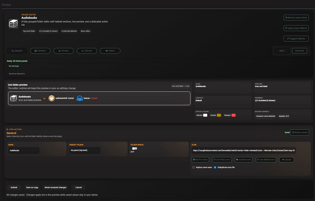Click the Paused status color swatch
Image resolution: width=315 pixels, height=201 pixels.
click(219, 115)
